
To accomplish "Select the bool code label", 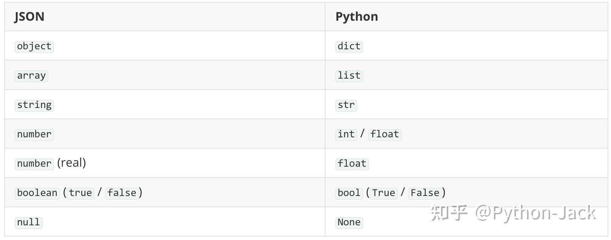I will click(x=349, y=193).
